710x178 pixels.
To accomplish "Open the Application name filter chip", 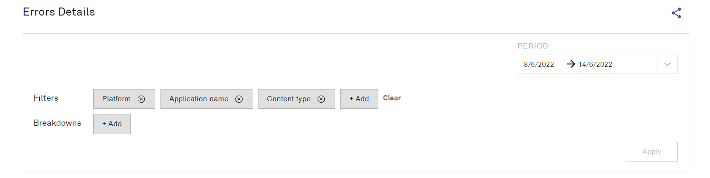I will click(207, 99).
